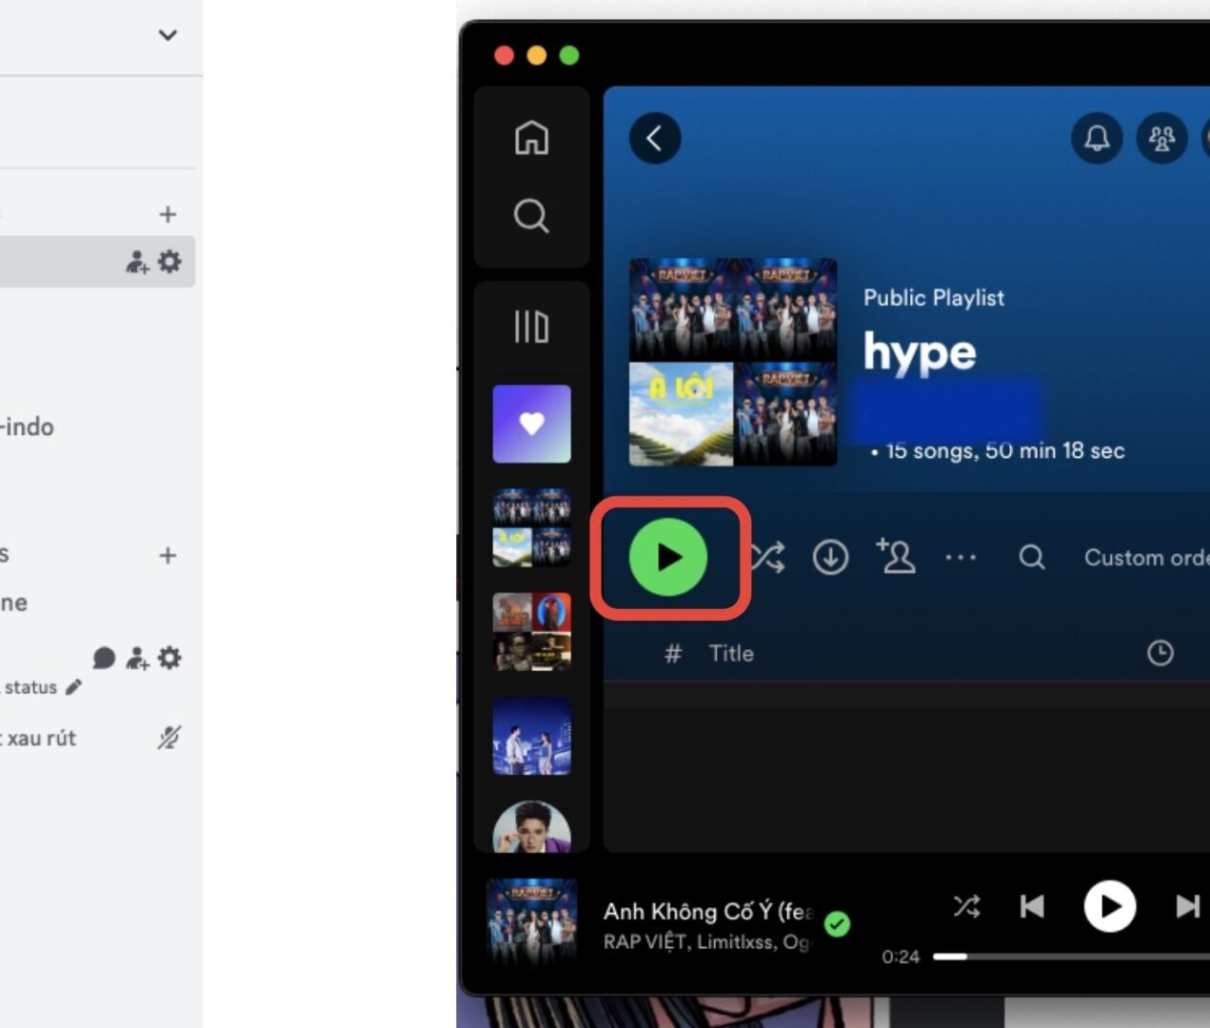
Task: Open Liked Songs from the sidebar thumbnail
Action: [x=530, y=422]
